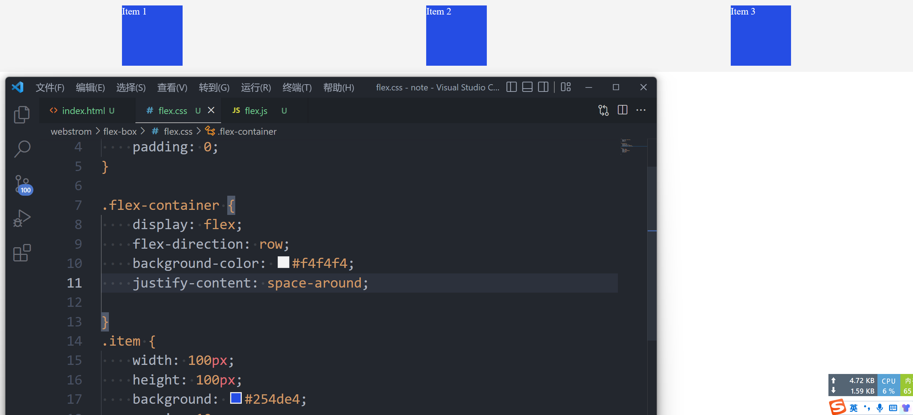Close the flex.css tab

click(211, 110)
